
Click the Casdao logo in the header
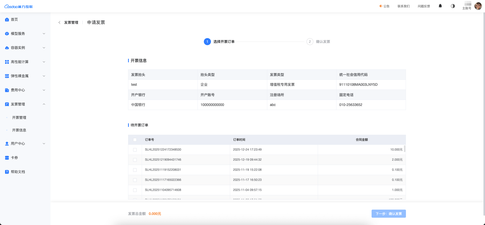pos(18,6)
